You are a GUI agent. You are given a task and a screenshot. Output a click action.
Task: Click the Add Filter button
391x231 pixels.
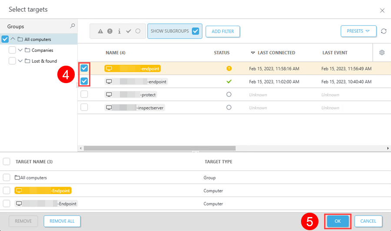(222, 31)
